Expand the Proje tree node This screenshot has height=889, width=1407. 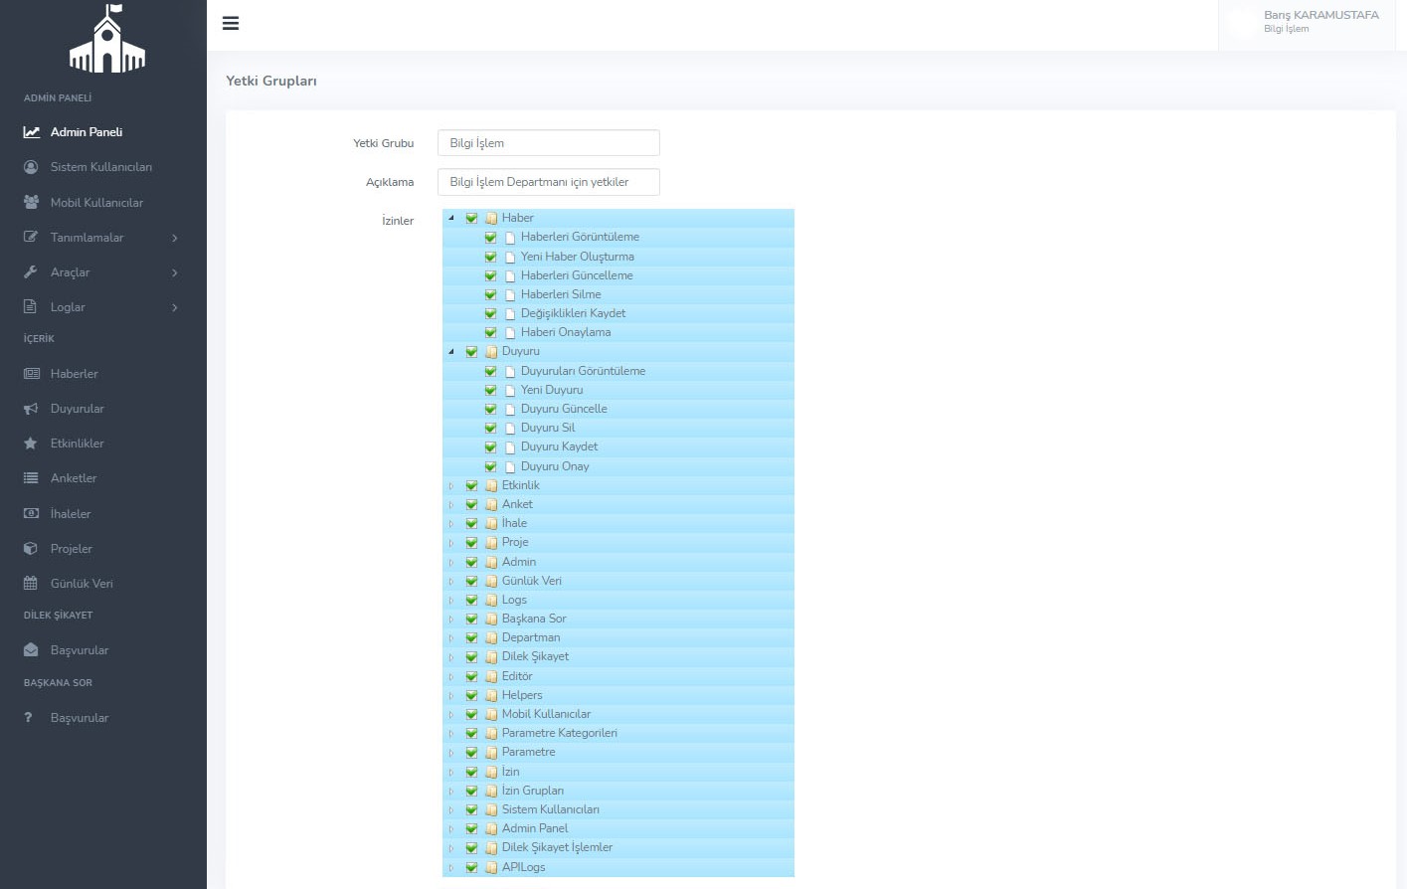(451, 543)
